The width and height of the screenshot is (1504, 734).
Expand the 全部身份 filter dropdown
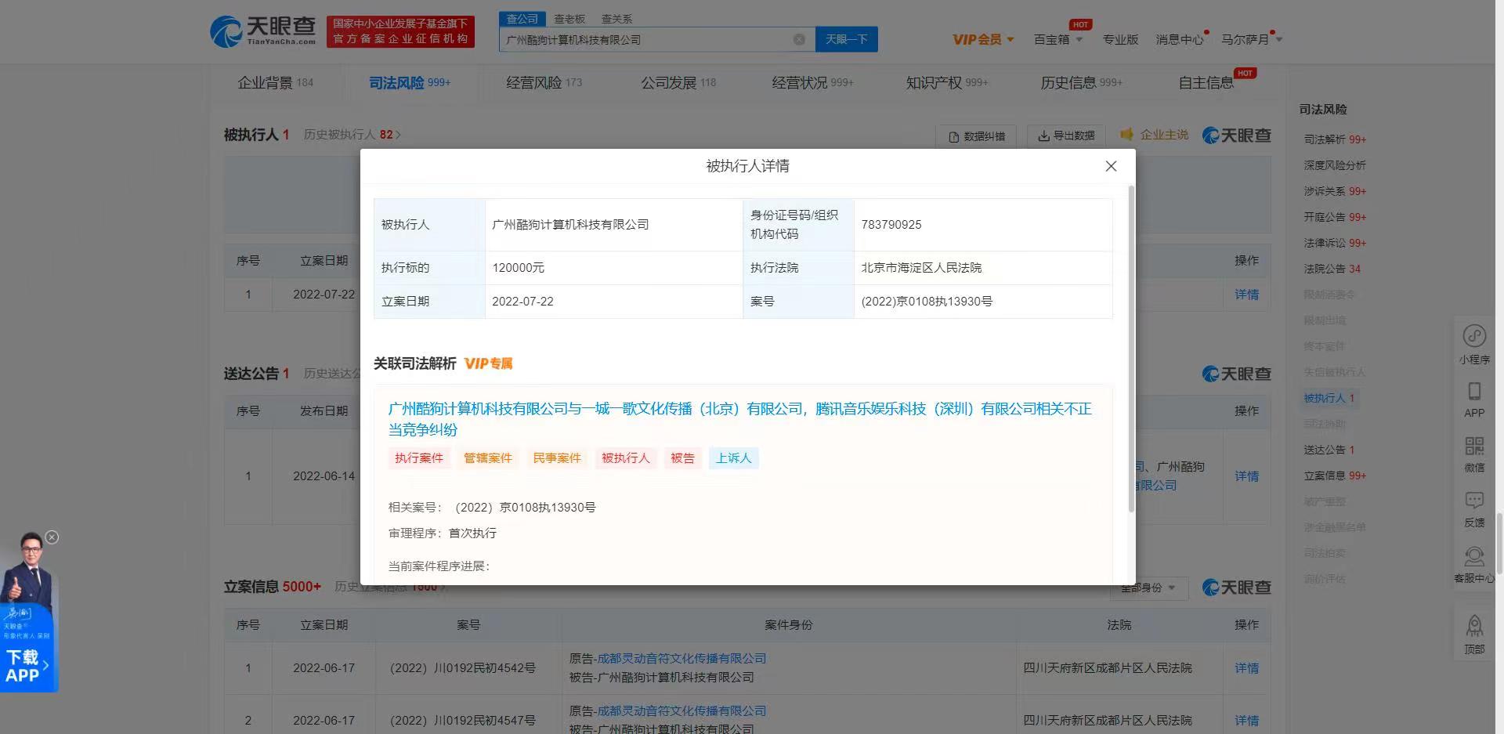coord(1149,588)
